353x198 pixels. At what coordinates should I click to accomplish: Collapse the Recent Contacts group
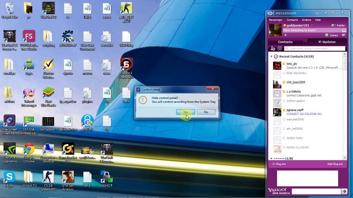tap(271, 57)
